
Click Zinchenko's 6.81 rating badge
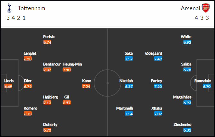click(187, 130)
